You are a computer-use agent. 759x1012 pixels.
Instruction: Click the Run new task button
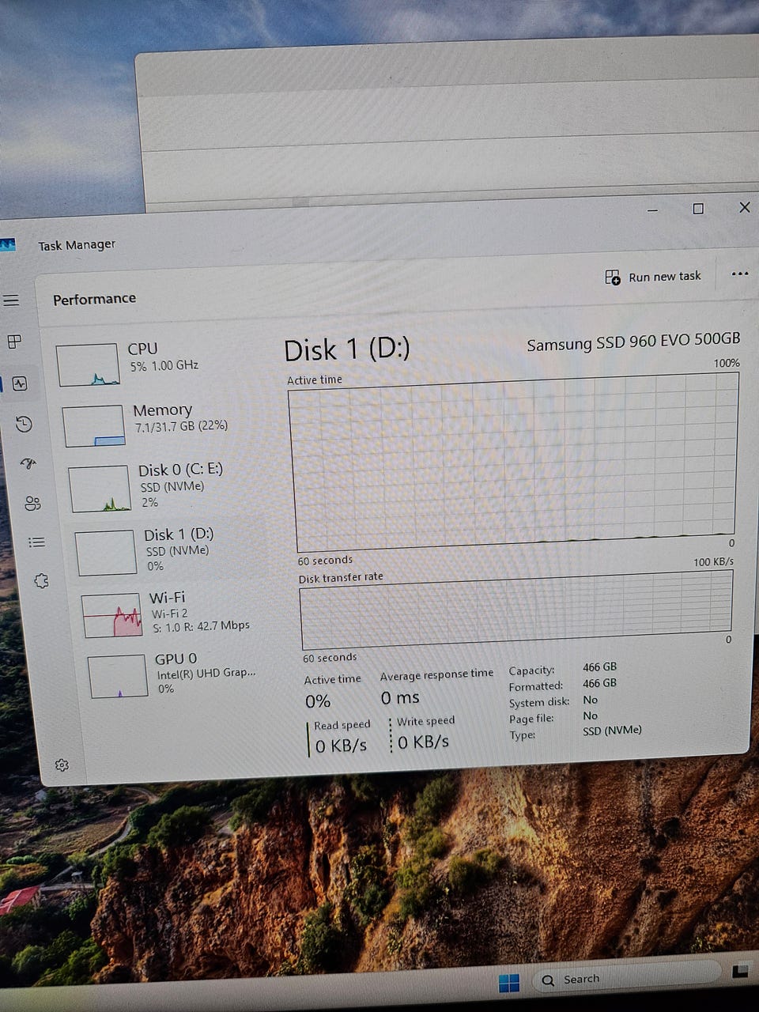click(x=653, y=277)
